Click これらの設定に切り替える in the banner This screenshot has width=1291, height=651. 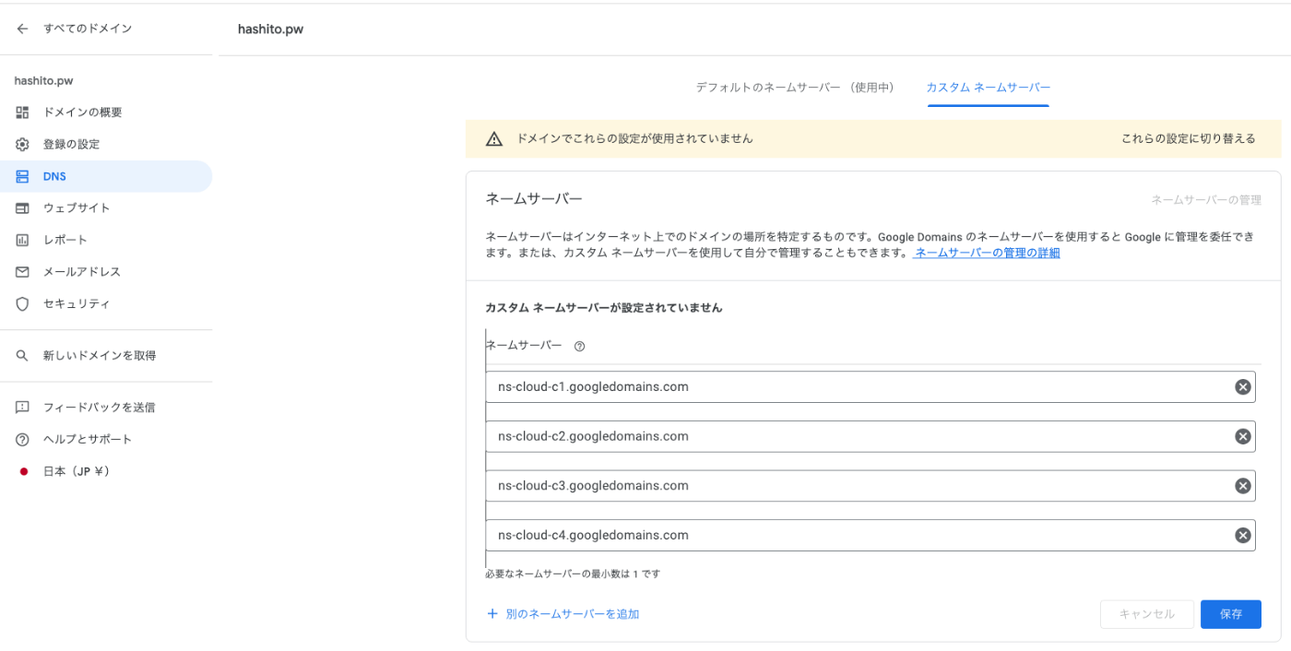1188,138
